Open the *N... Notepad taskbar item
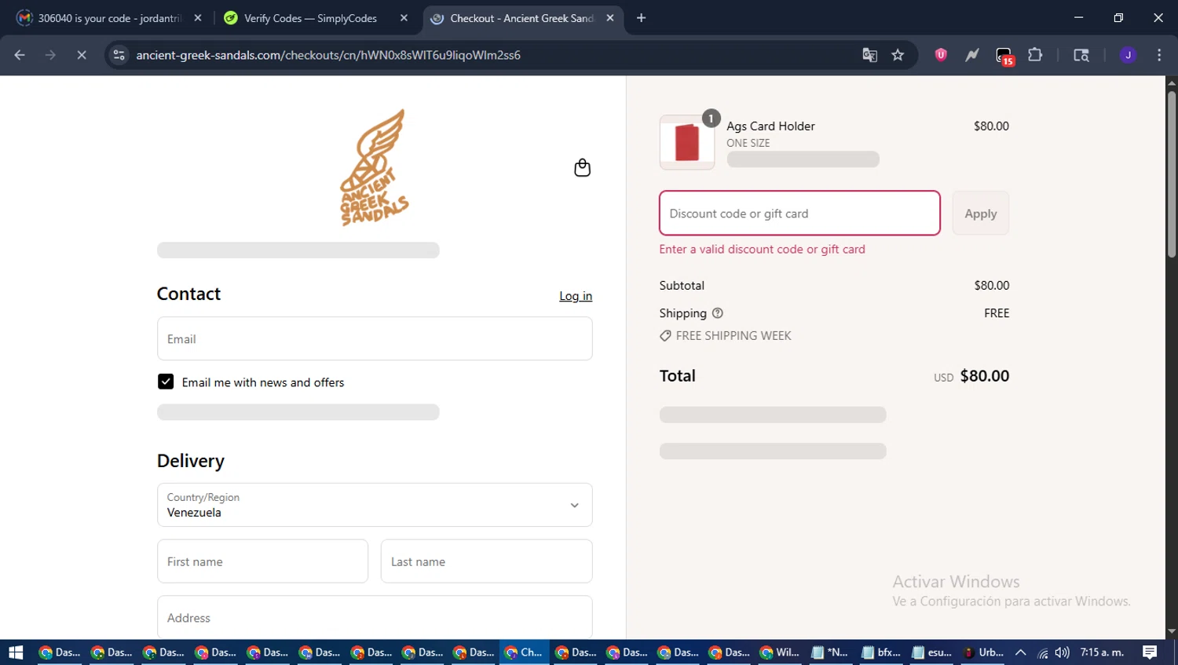The image size is (1178, 665). [x=830, y=652]
